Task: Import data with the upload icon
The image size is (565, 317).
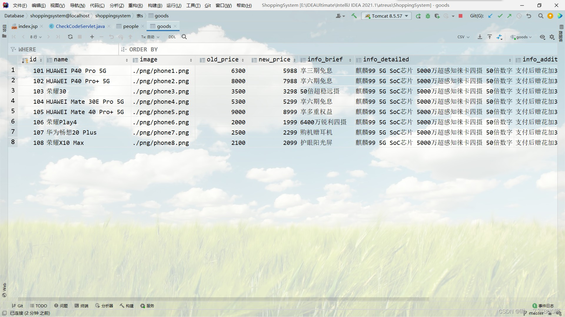Action: coord(490,37)
